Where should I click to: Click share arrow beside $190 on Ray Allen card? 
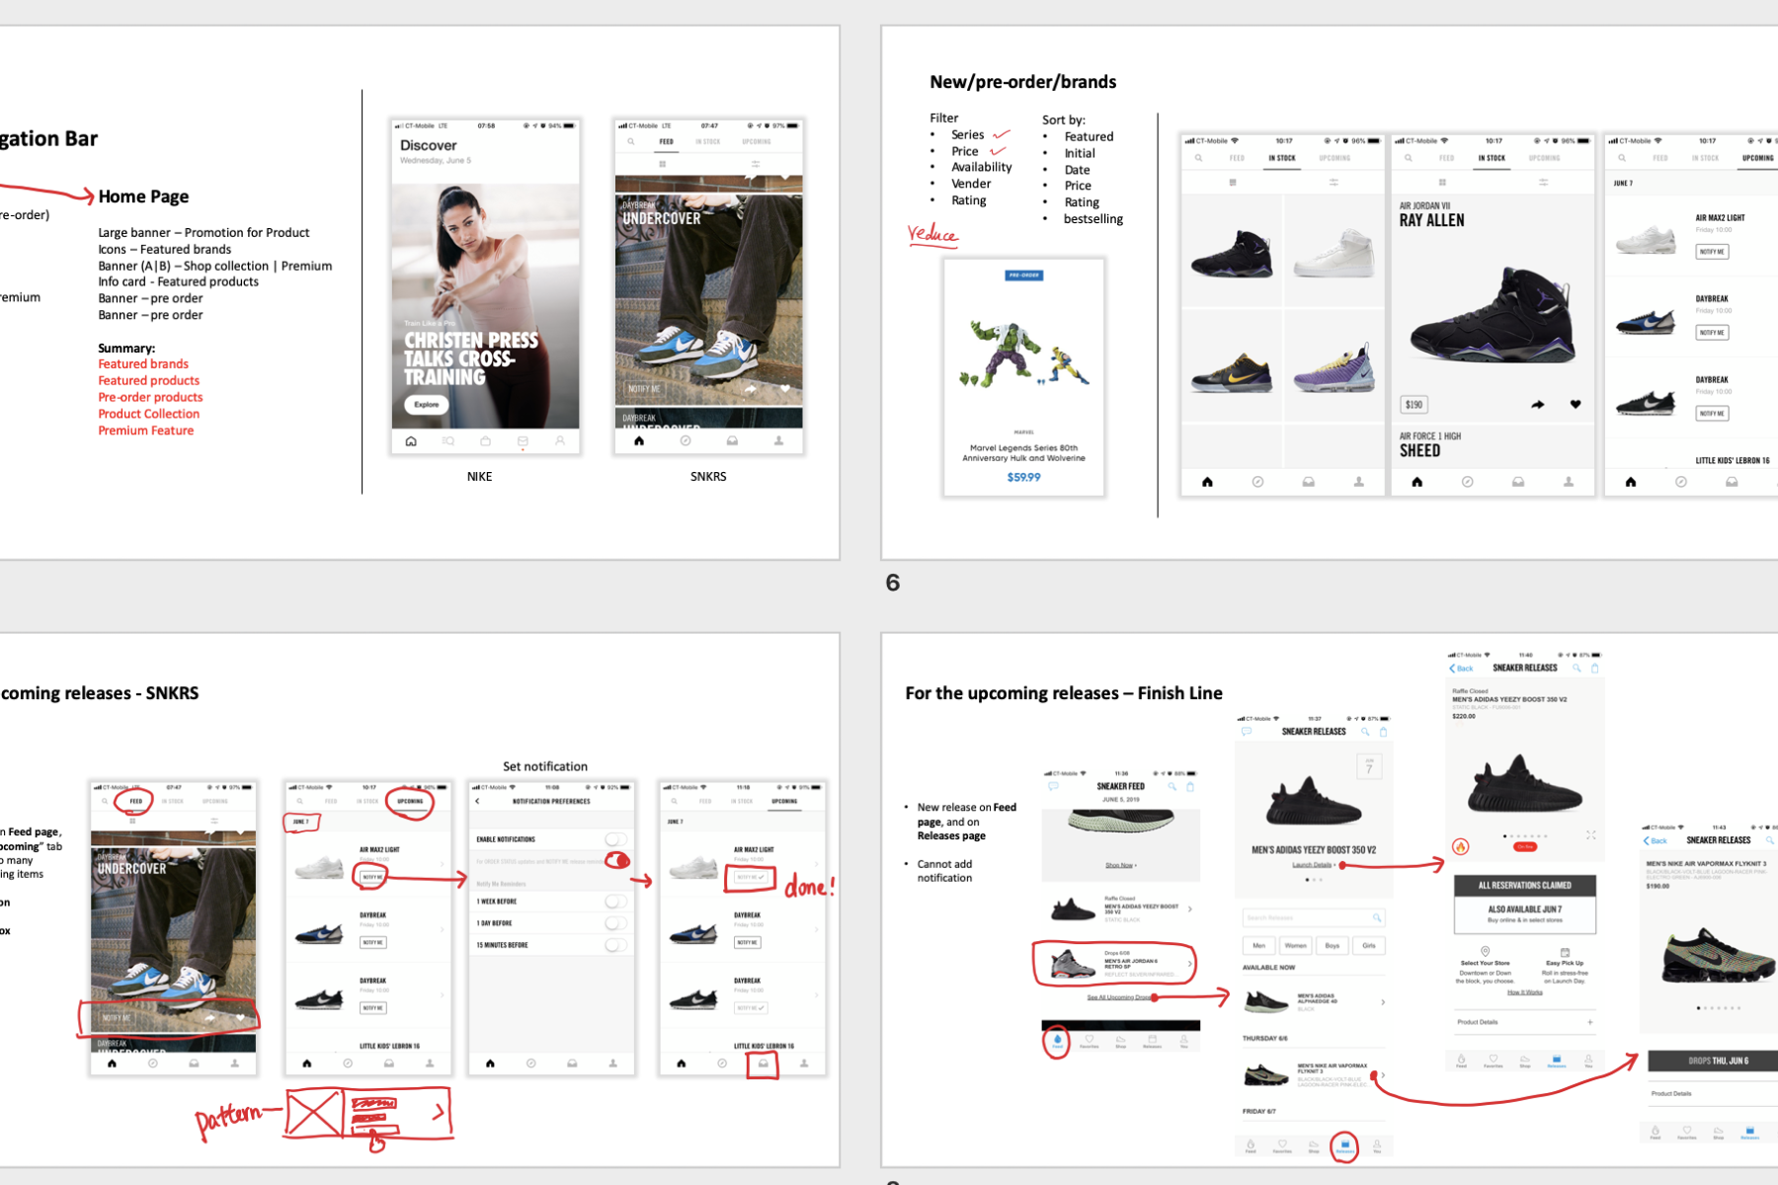click(x=1538, y=405)
